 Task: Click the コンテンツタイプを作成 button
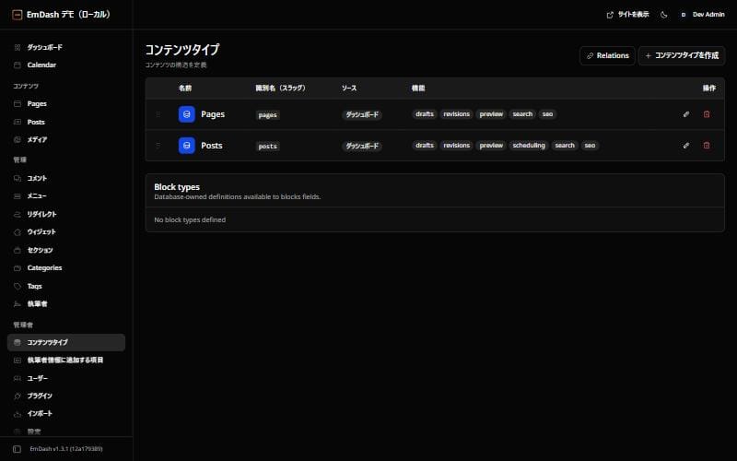(682, 55)
